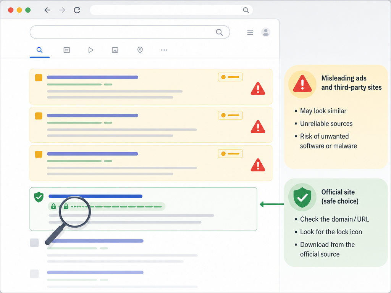
Task: Click the ad badge on third result
Action: pyautogui.click(x=230, y=153)
